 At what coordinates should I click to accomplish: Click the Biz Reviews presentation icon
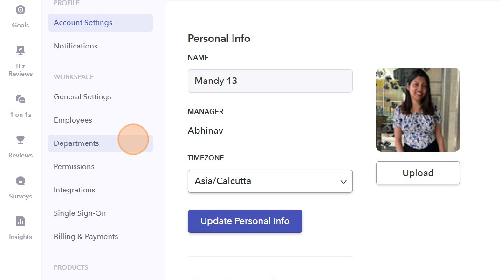pyautogui.click(x=21, y=50)
